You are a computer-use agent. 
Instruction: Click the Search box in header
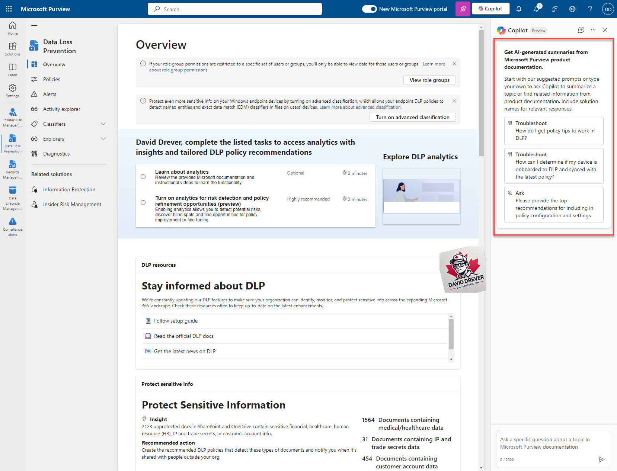click(x=235, y=9)
